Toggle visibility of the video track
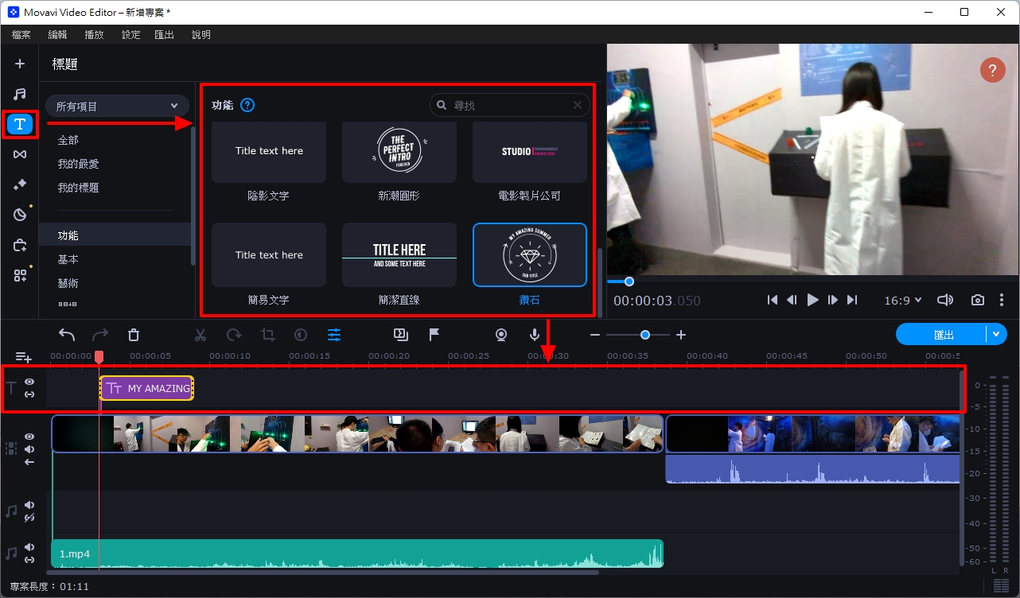 (x=29, y=437)
